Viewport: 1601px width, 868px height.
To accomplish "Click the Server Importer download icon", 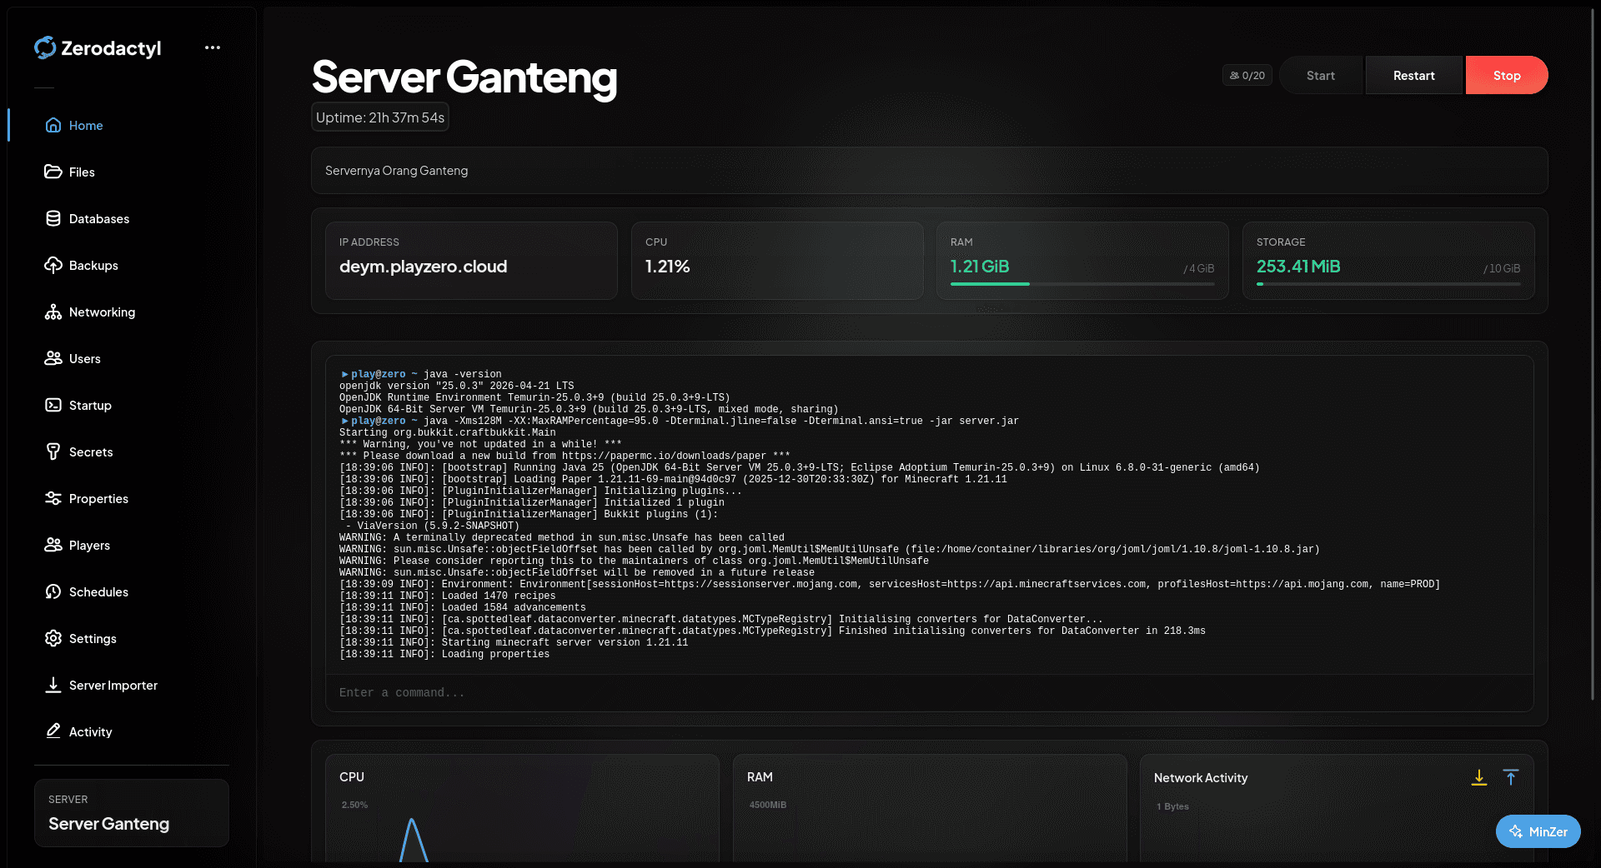I will tap(53, 685).
